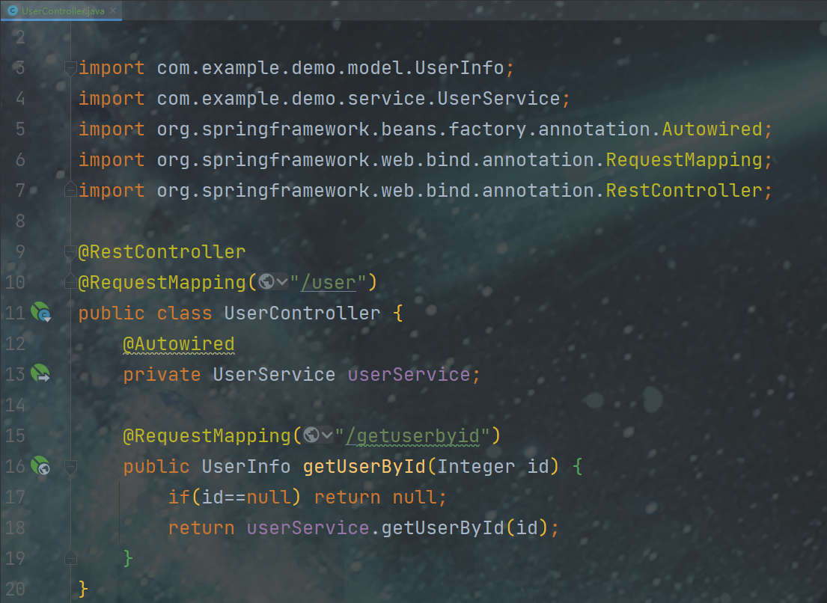Close the UserController.java tab
Screen dimensions: 827x603
point(113,10)
